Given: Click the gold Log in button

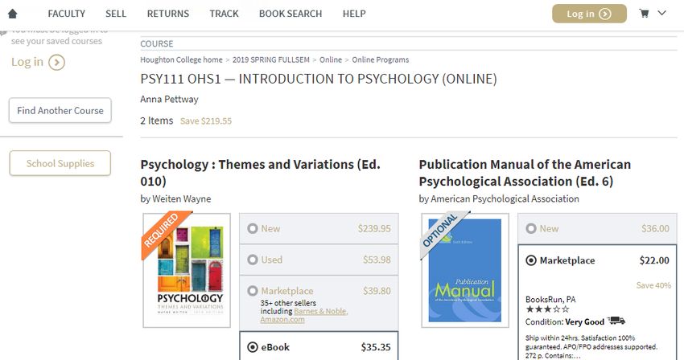Looking at the screenshot, I should pos(589,14).
